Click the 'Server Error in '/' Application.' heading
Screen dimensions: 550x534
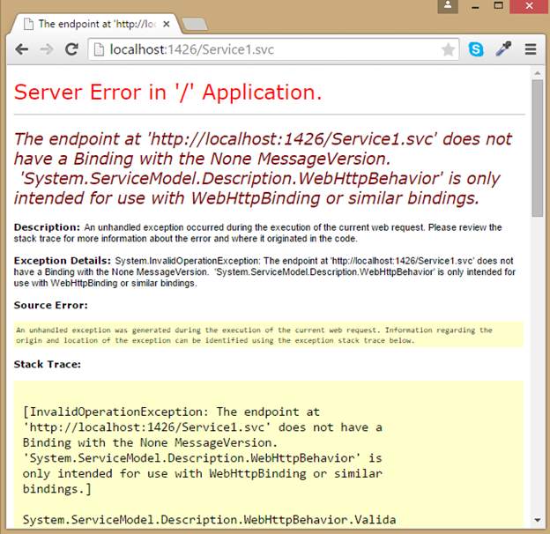[x=167, y=93]
